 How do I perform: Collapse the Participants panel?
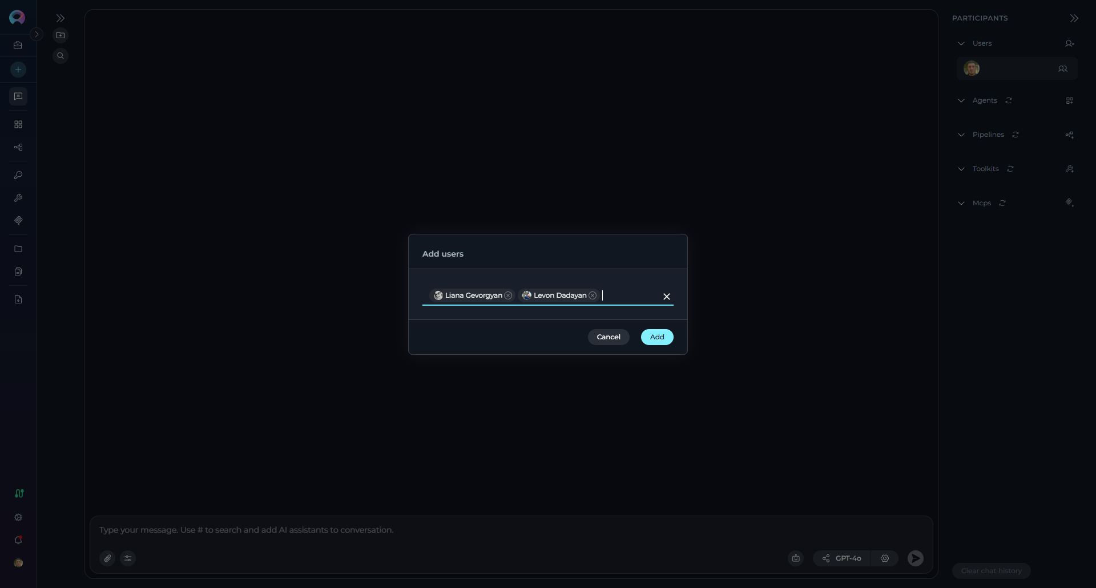tap(1074, 18)
